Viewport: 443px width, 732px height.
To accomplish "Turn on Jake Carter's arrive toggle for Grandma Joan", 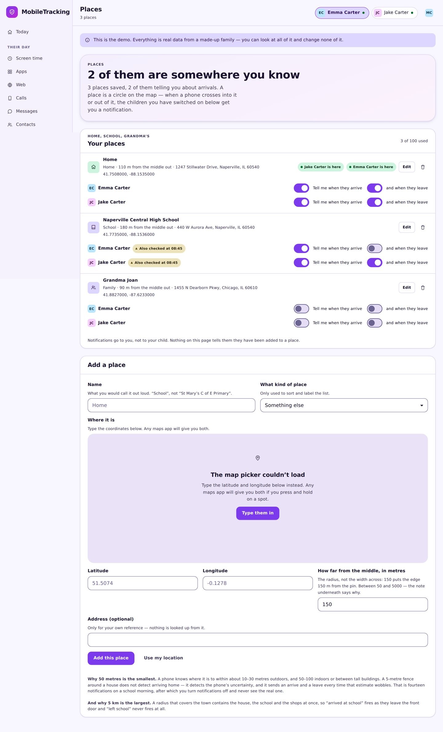I will (301, 323).
